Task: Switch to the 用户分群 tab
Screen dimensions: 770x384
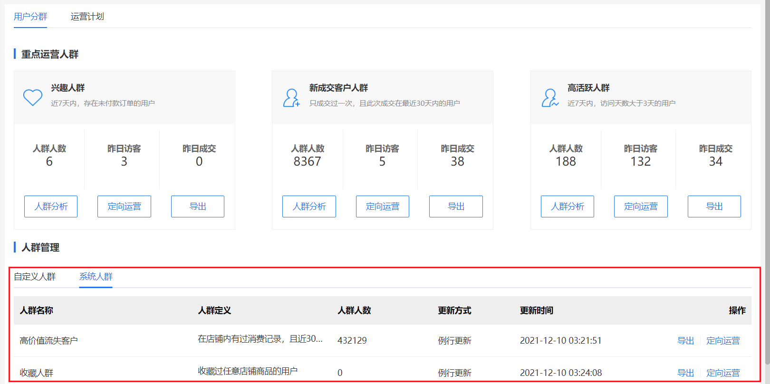Action: [x=30, y=17]
